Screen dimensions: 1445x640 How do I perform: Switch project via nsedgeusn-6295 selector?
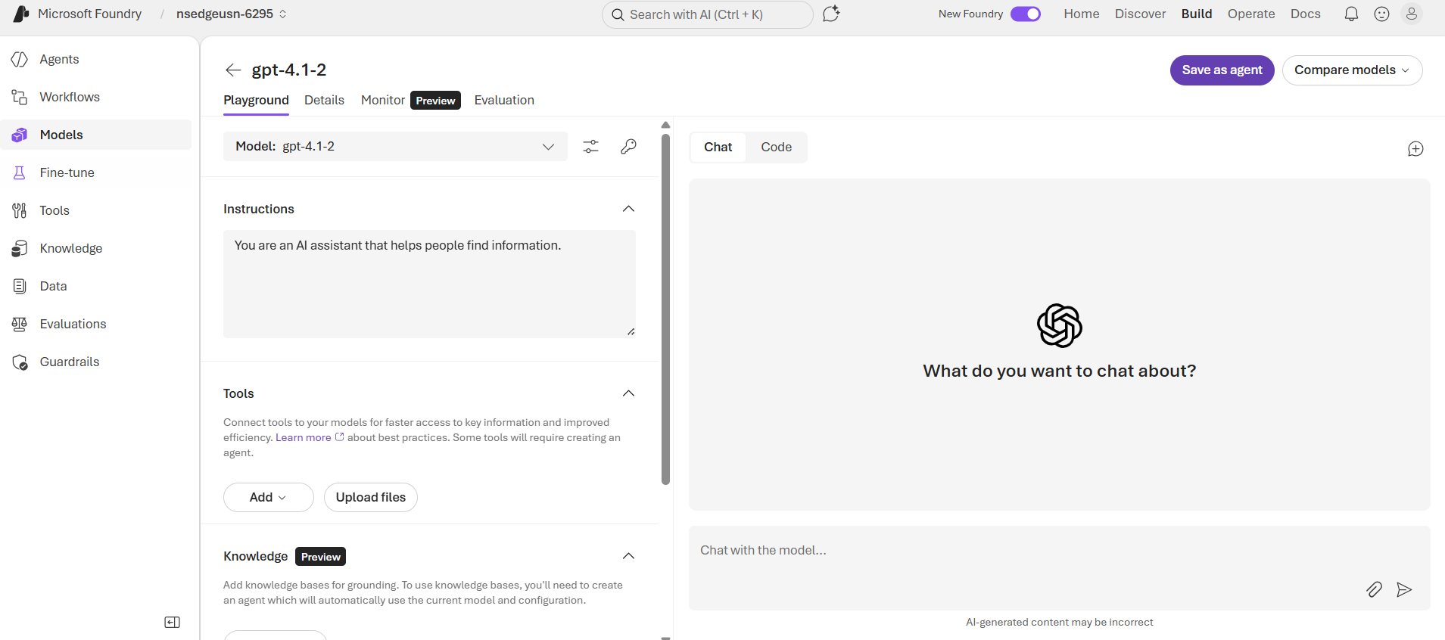tap(232, 14)
